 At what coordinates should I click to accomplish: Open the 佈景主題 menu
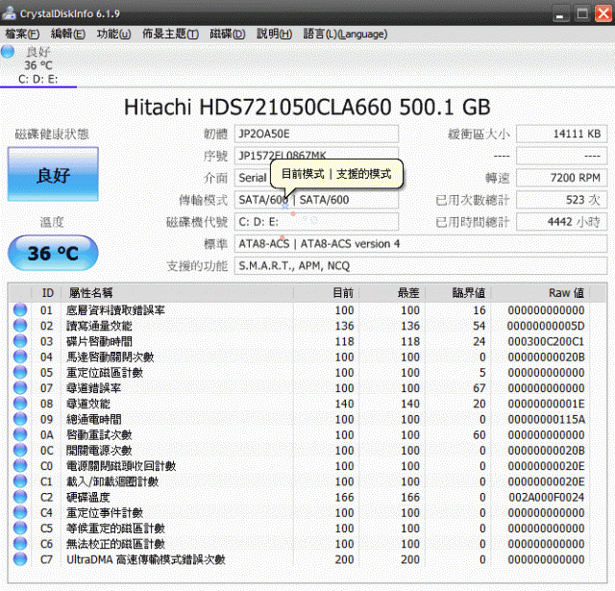(x=170, y=34)
